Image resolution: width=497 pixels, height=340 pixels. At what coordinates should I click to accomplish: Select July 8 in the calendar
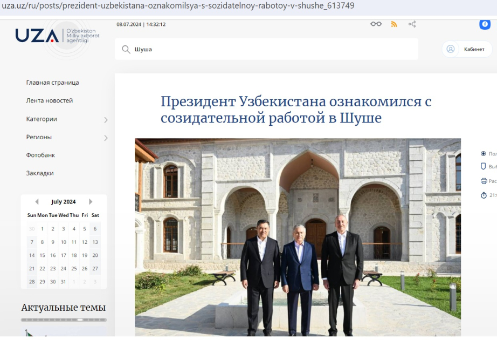click(x=42, y=242)
